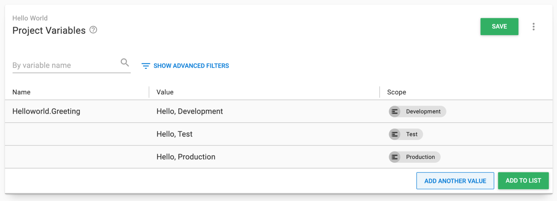Click Add Another Value button

coord(455,181)
